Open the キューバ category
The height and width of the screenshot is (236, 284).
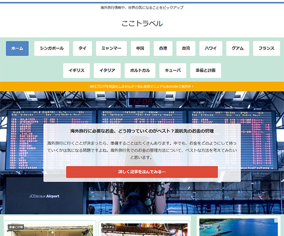tap(173, 71)
